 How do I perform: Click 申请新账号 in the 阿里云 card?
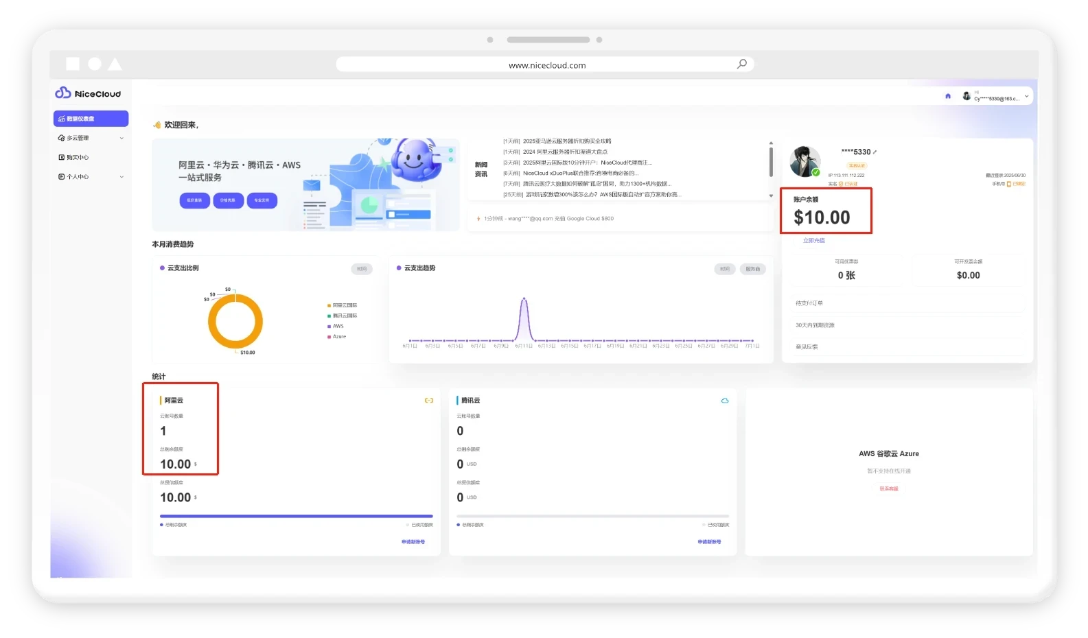(413, 542)
